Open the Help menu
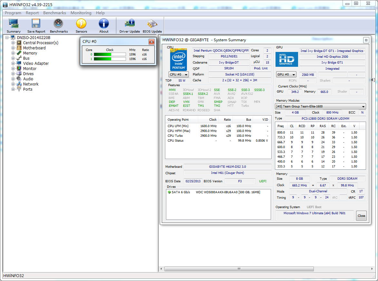This screenshot has height=281, width=378. click(100, 13)
